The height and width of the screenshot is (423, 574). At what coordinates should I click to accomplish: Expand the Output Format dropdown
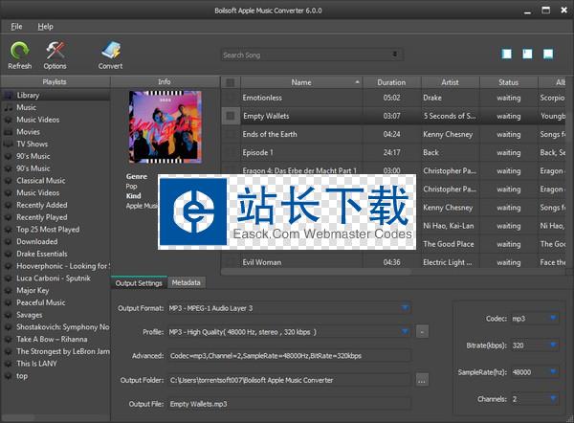[405, 308]
